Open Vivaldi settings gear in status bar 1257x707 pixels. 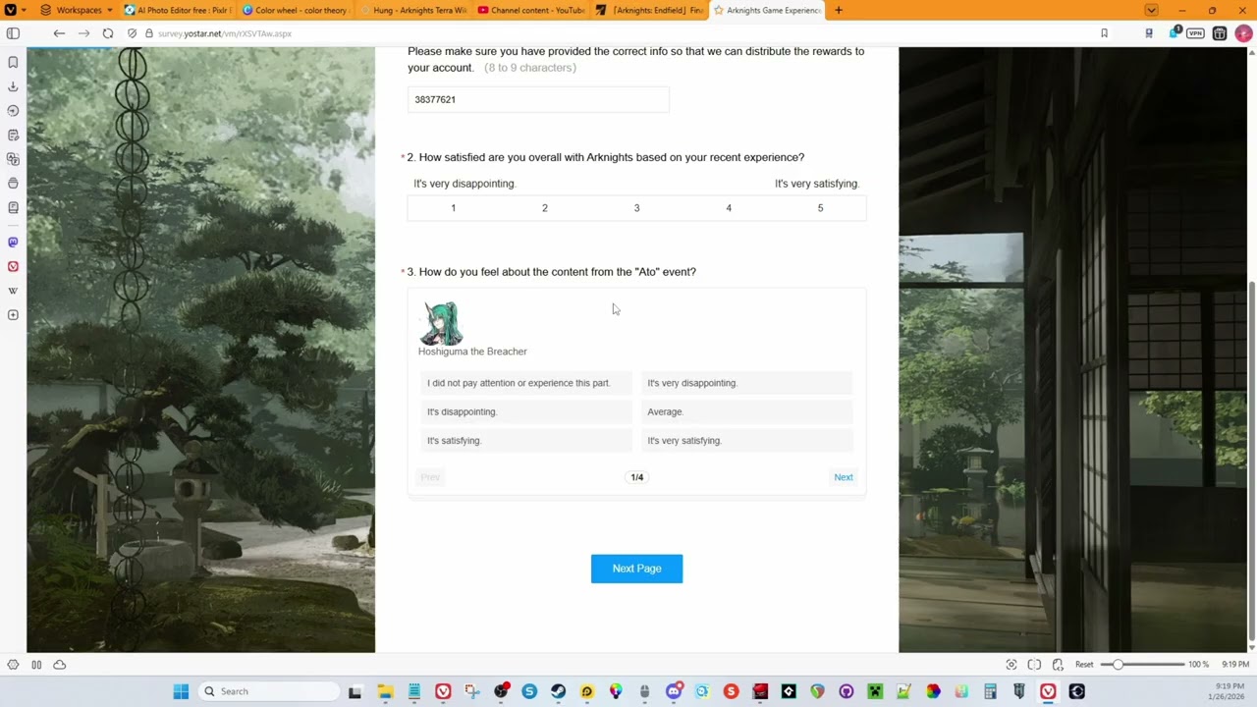(13, 665)
